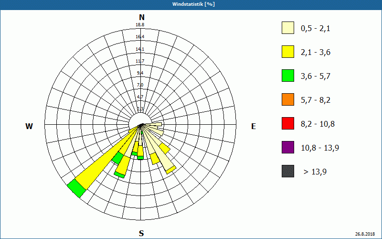Click the pale yellow 0,5 - 2,1 legend swatch
This screenshot has width=382, height=239.
click(x=288, y=28)
